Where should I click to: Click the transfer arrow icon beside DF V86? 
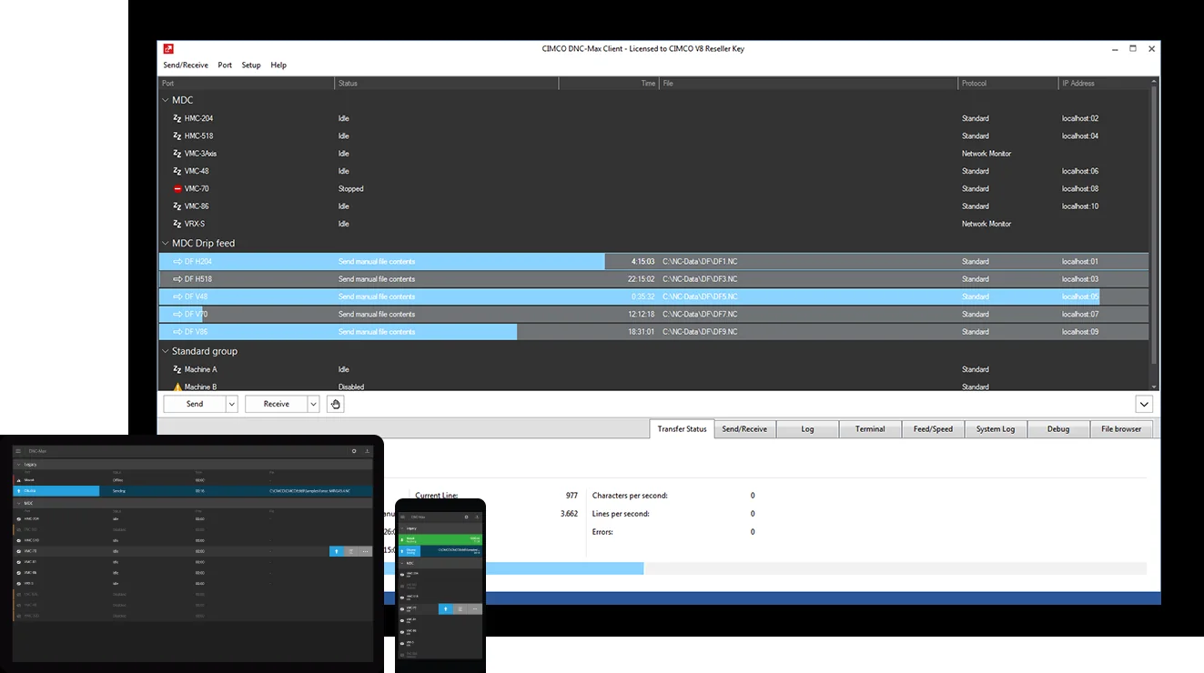click(177, 332)
